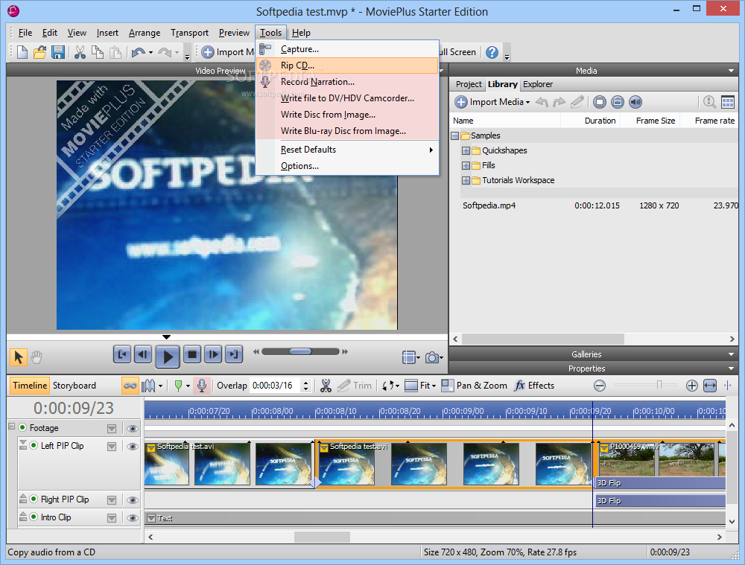Show audio files filter icon in Media
The height and width of the screenshot is (565, 745).
(635, 101)
